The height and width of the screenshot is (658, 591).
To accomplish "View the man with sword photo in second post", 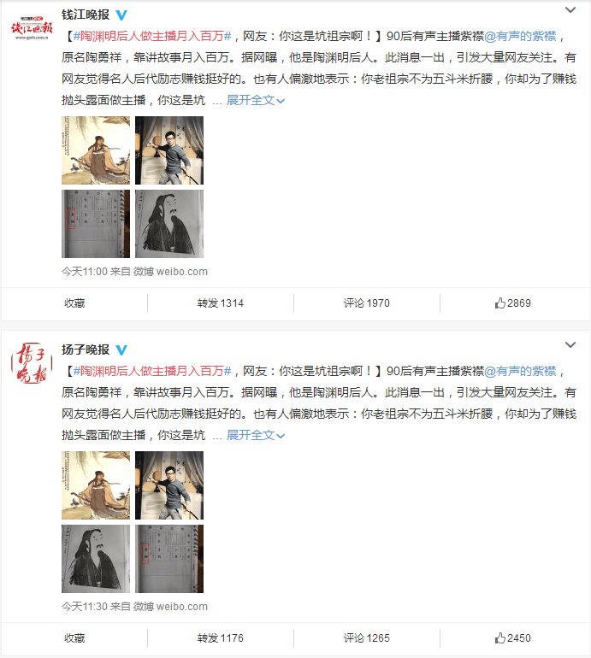I will pyautogui.click(x=169, y=485).
